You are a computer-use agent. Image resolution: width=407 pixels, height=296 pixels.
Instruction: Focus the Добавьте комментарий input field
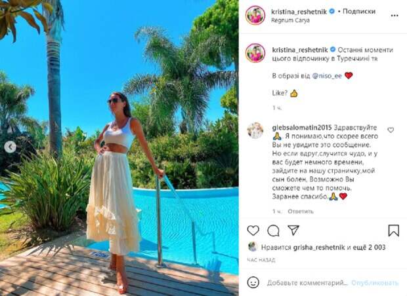[x=307, y=283]
